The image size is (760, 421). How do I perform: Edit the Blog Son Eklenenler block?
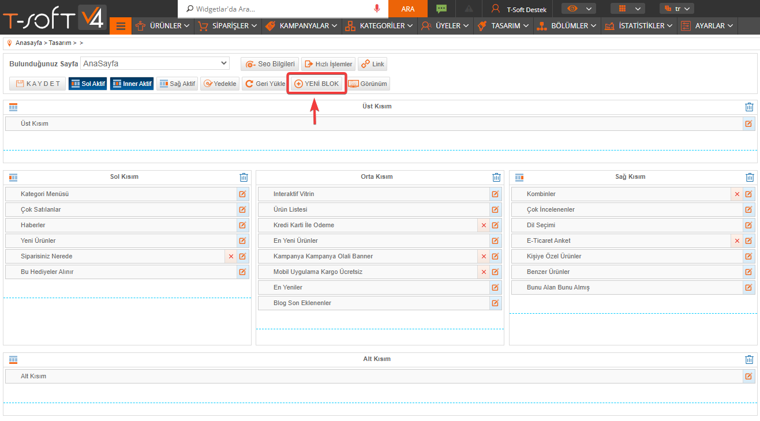495,303
